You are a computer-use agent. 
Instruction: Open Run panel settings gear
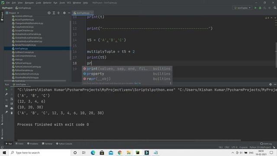click(x=270, y=84)
